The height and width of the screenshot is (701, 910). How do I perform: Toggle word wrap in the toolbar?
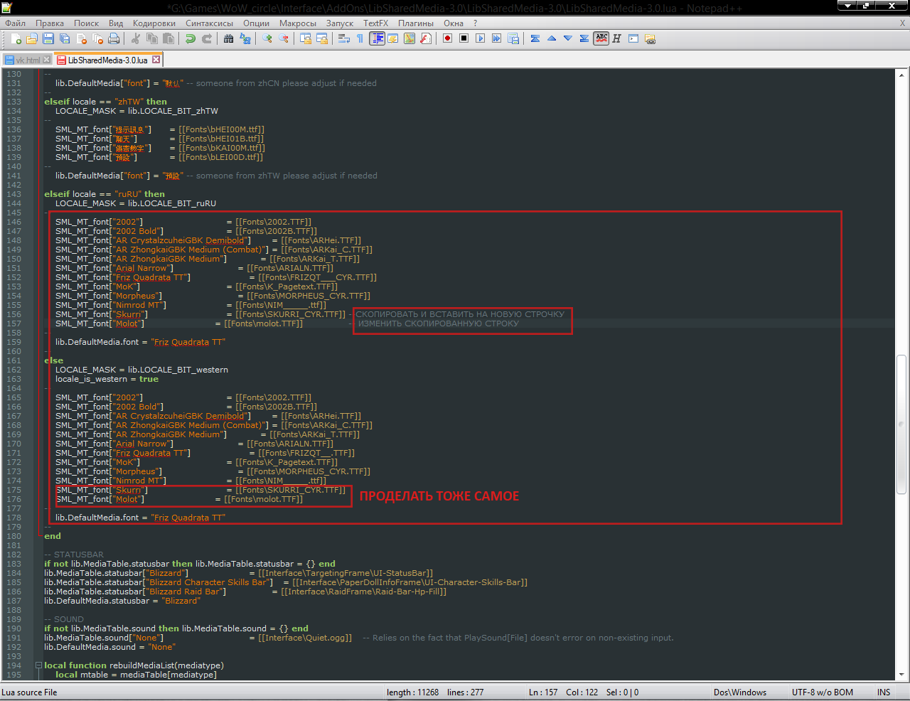pos(343,38)
